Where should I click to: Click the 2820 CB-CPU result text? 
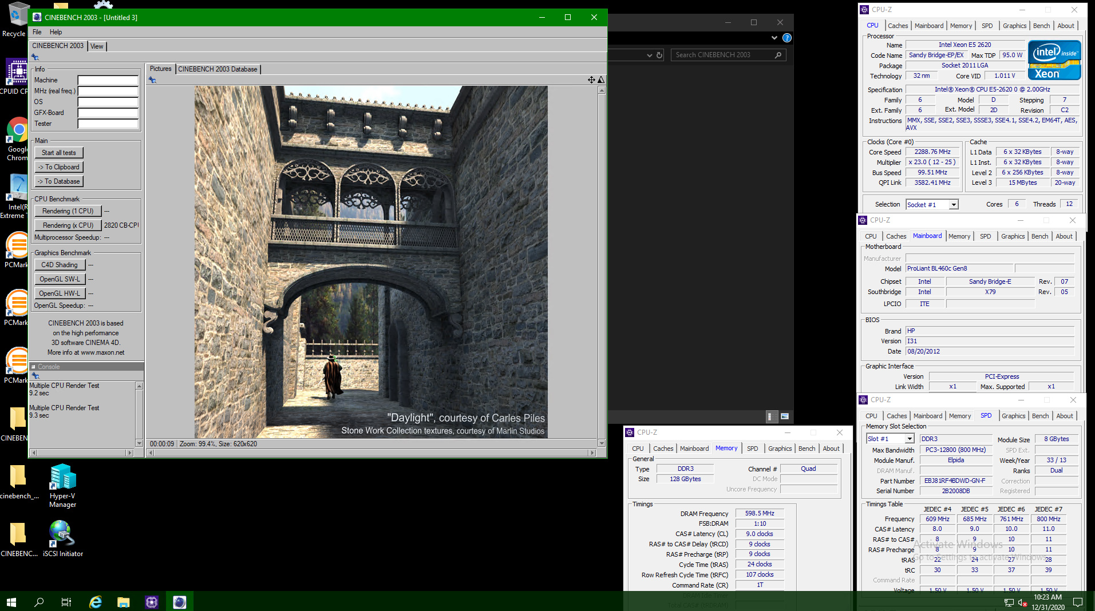click(x=121, y=225)
